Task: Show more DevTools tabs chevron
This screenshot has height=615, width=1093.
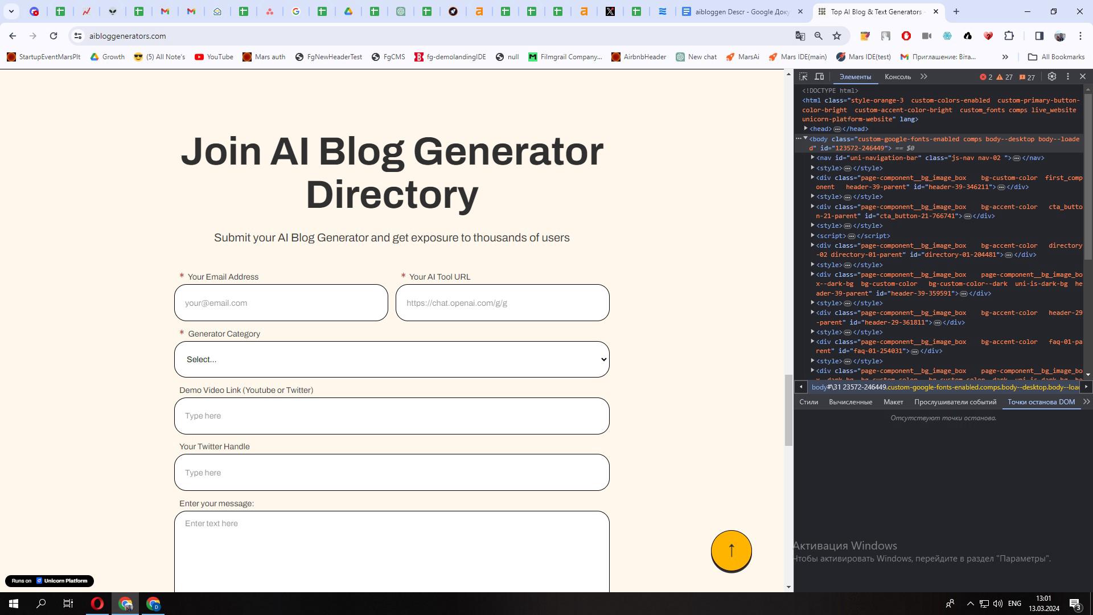Action: point(924,76)
